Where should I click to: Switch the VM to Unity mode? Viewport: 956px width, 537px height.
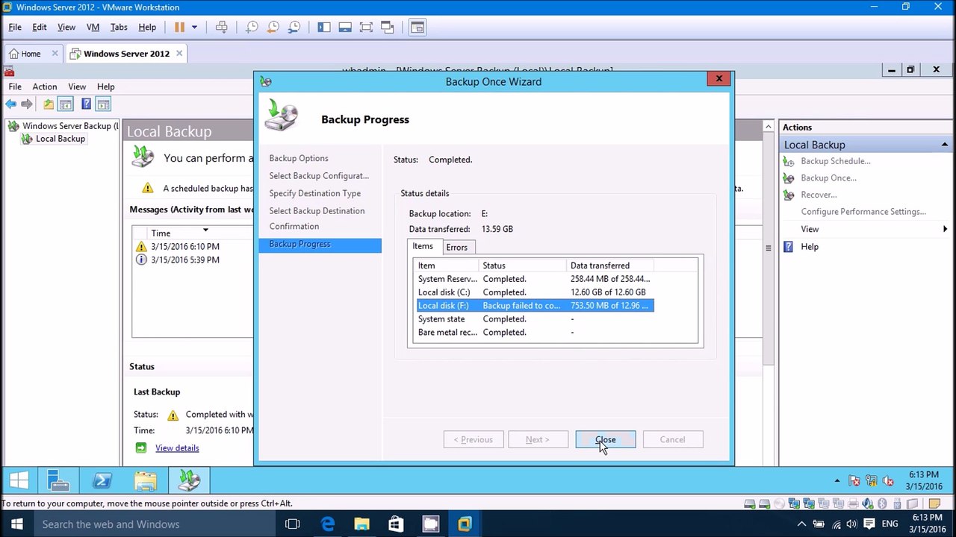coord(387,27)
